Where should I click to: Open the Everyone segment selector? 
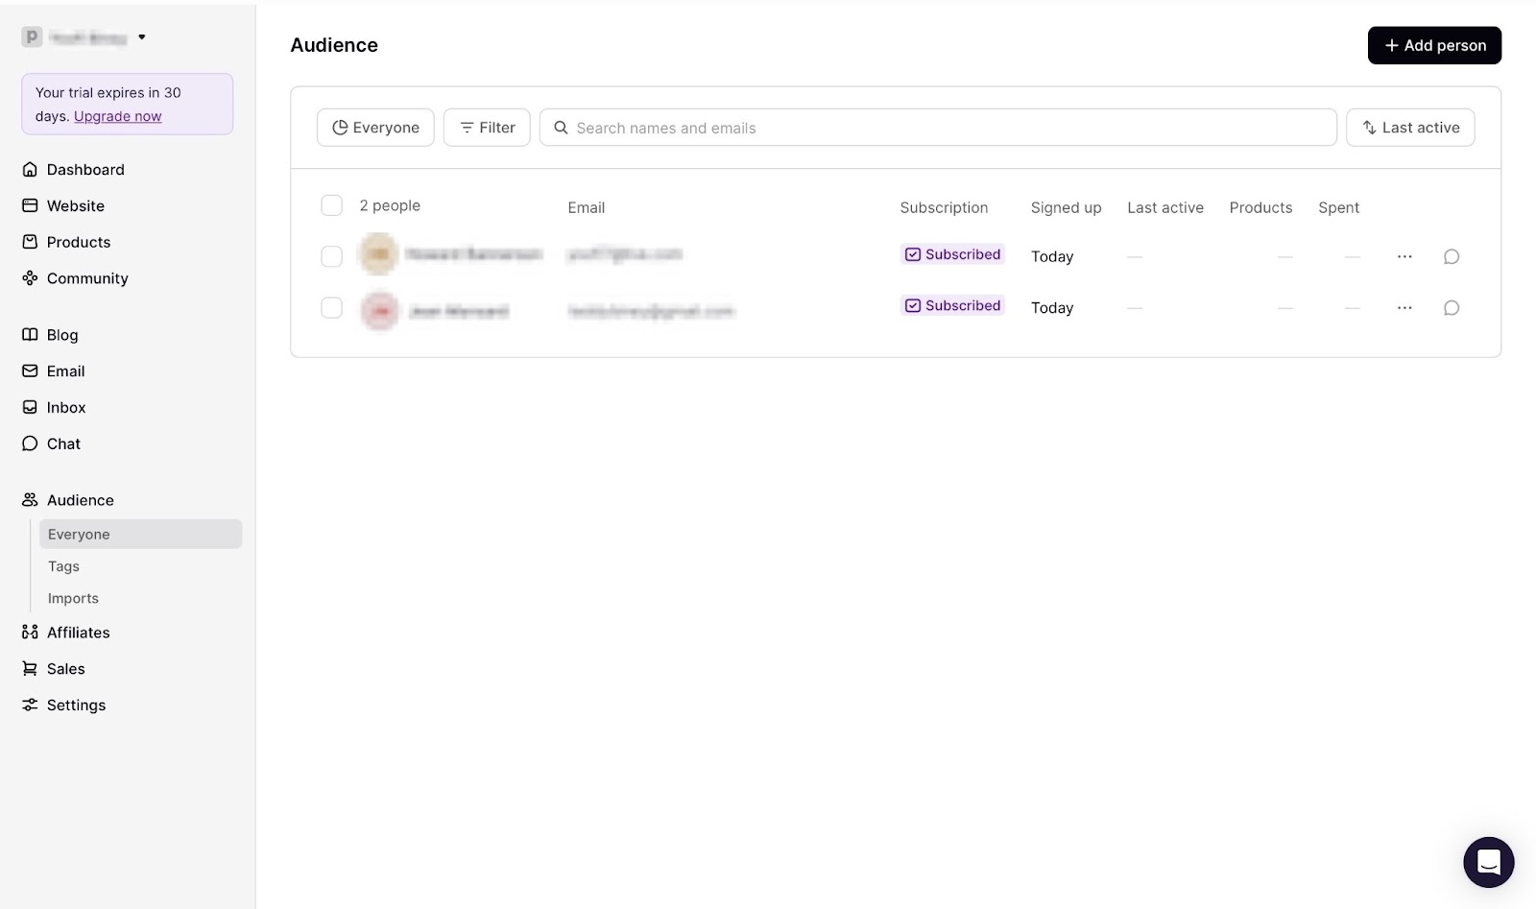[x=375, y=128]
